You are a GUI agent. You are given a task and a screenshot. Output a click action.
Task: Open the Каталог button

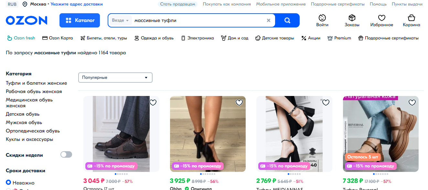(80, 20)
